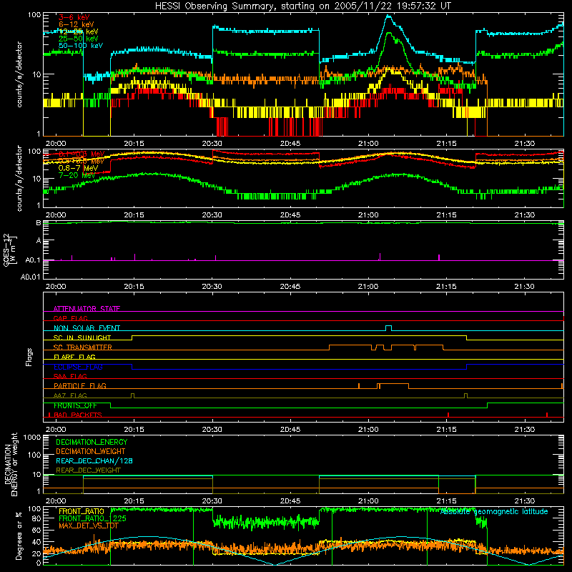
Task: Click the 'A0.01' tick label
Action: coord(30,277)
